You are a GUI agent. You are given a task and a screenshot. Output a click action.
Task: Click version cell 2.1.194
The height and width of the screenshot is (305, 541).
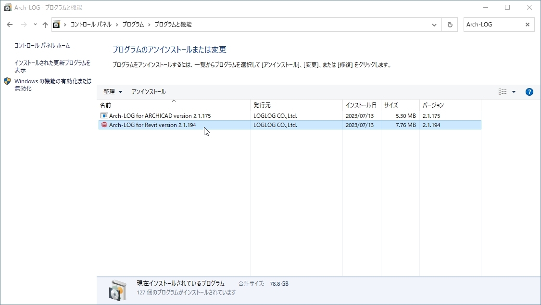(431, 125)
